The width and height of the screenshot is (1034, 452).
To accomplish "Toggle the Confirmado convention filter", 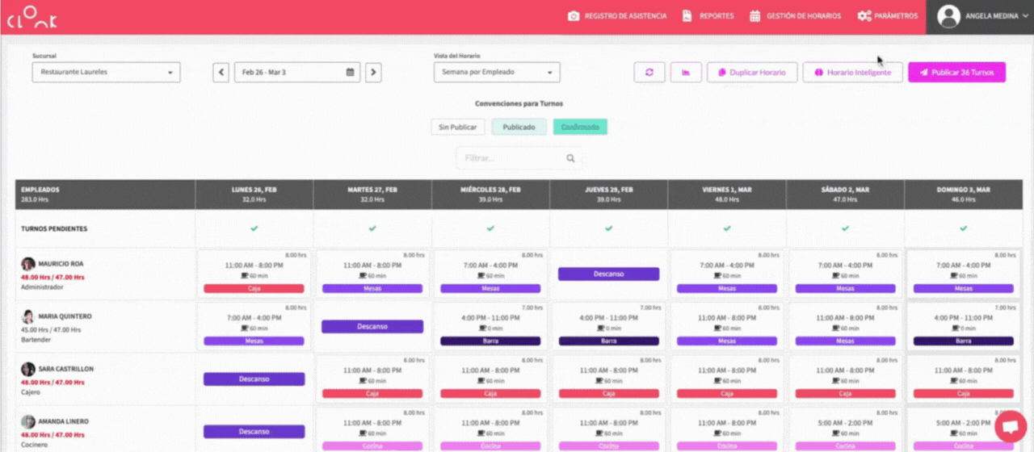I will click(x=579, y=128).
